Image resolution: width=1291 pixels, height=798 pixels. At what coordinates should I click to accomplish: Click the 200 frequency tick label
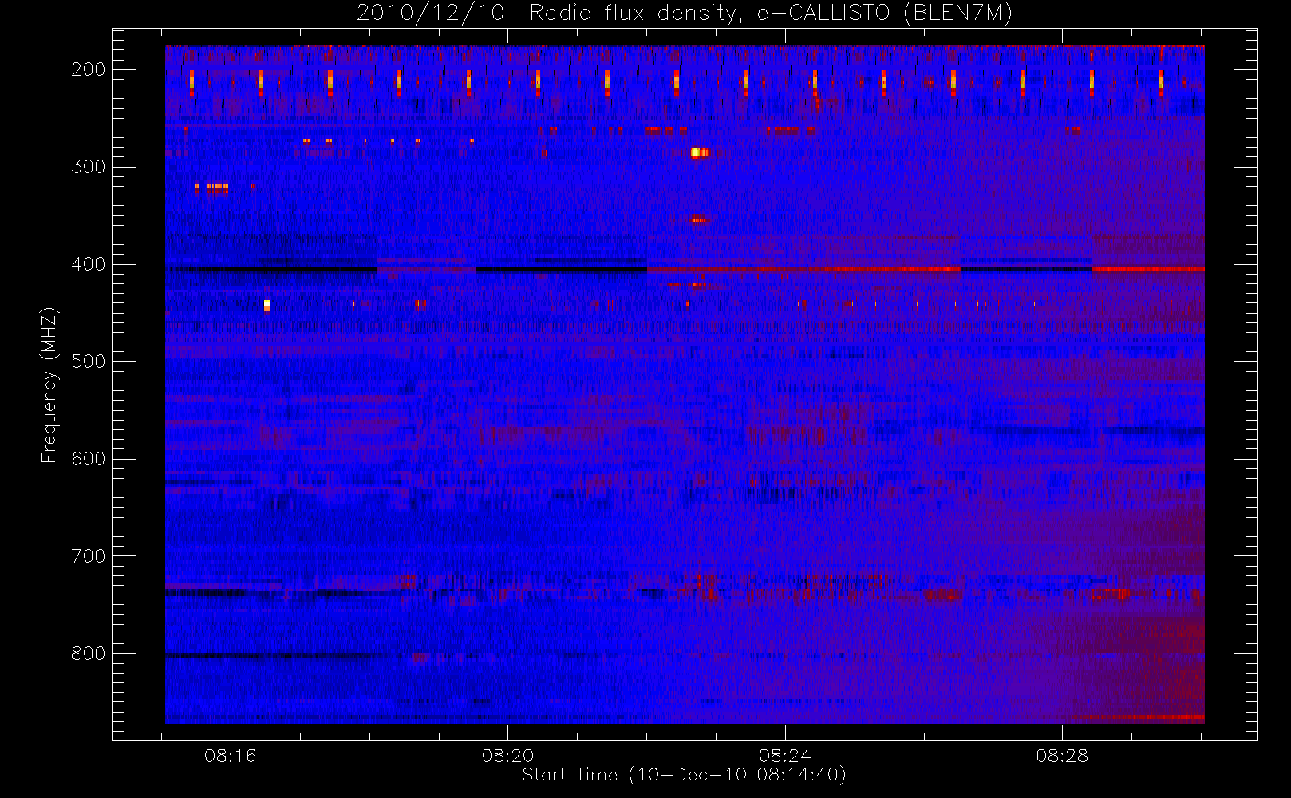coord(89,69)
